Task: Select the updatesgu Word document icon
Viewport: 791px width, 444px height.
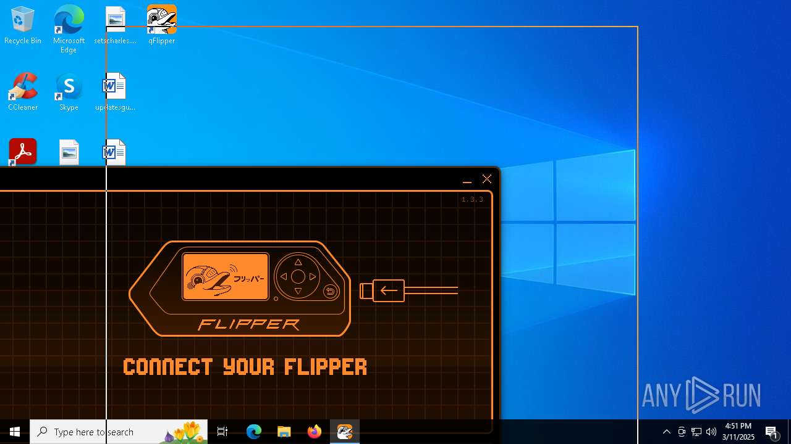Action: point(115,92)
